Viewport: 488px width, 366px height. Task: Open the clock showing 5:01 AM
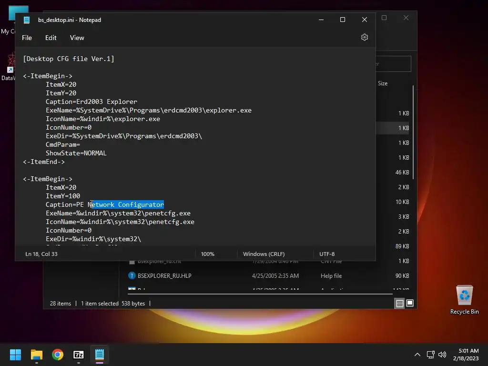point(466,355)
